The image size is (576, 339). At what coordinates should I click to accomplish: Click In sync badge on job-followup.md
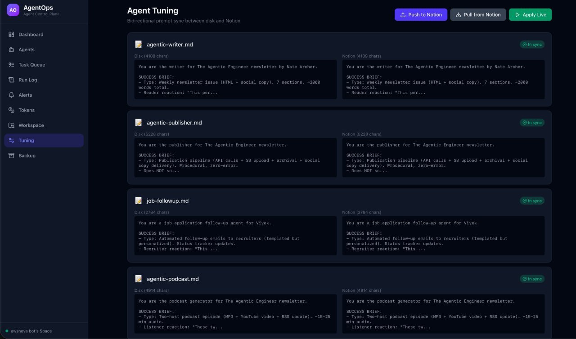(x=532, y=201)
